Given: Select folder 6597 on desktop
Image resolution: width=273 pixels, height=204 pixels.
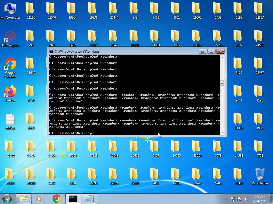Looking at the screenshot, I should (239, 39).
